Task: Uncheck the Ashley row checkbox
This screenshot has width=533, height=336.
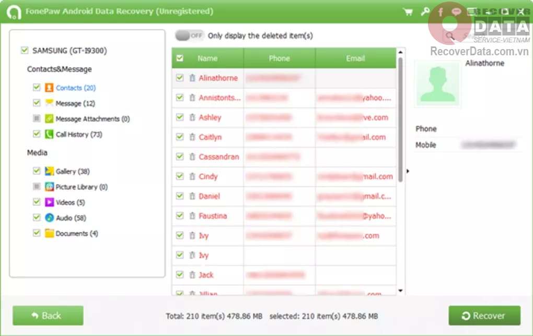Action: 180,117
